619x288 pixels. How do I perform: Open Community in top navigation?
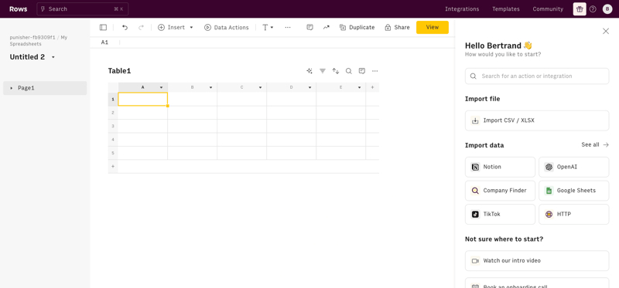click(548, 9)
